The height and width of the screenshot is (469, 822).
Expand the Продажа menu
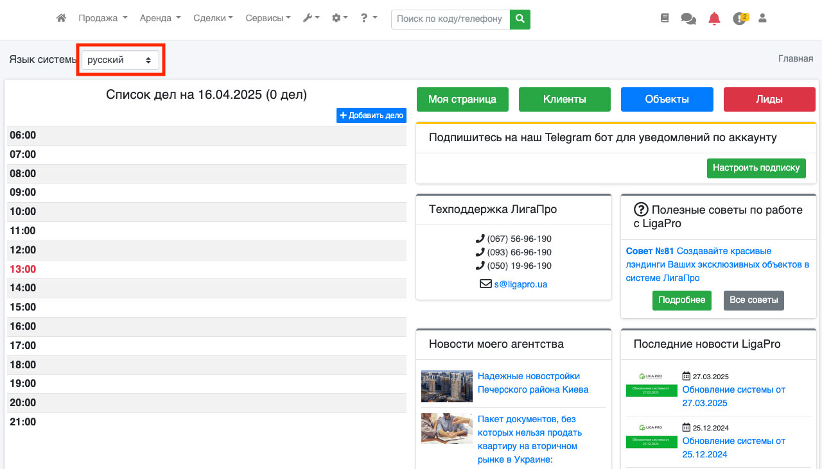pyautogui.click(x=103, y=19)
